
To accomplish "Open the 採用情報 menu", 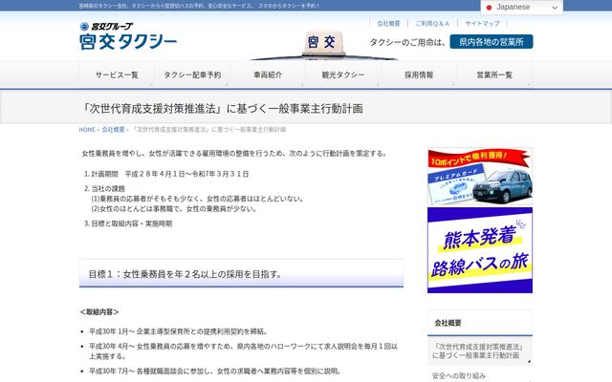I will (419, 74).
